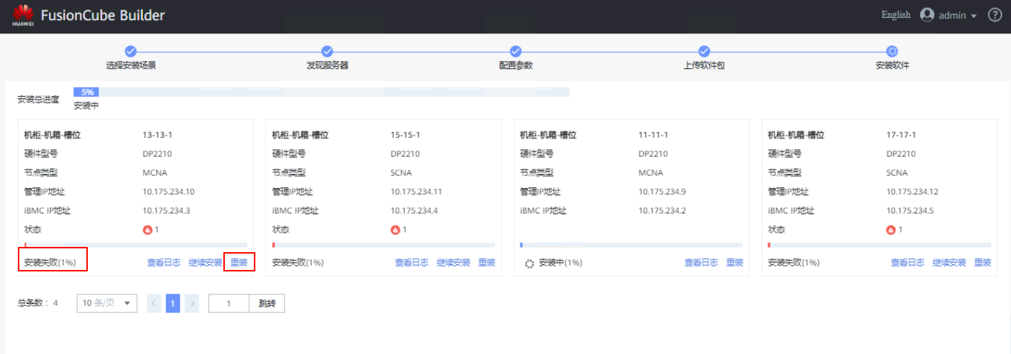1011x354 pixels.
Task: Click red alarm icon on node 13-13-1
Action: (147, 230)
